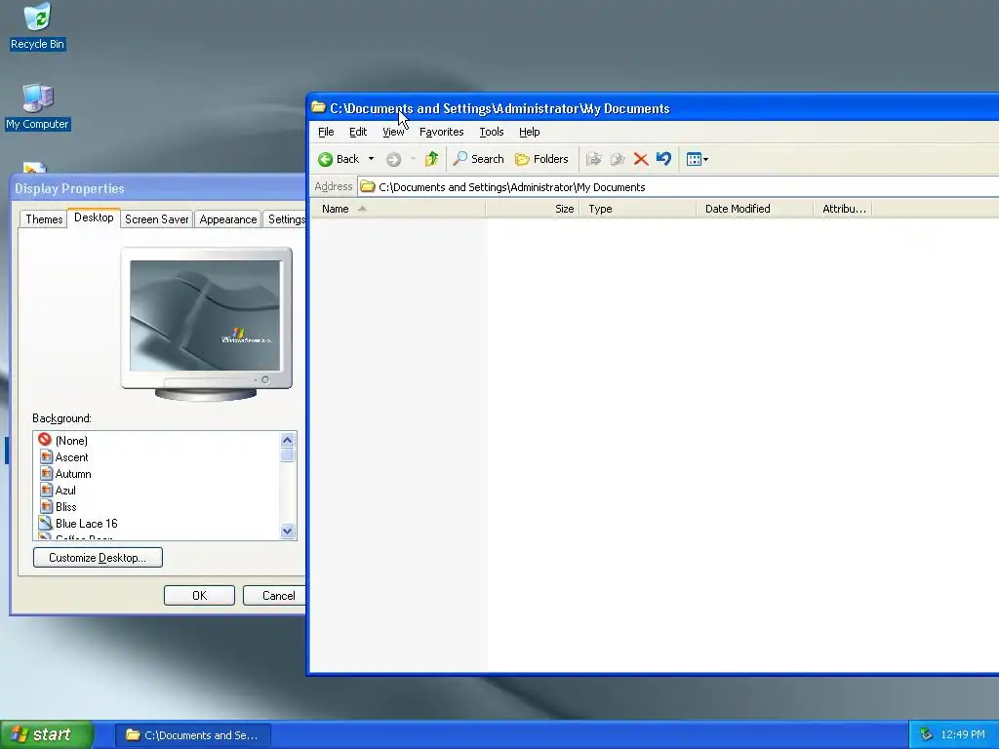
Task: Click Background list scroll up arrow
Action: [288, 440]
